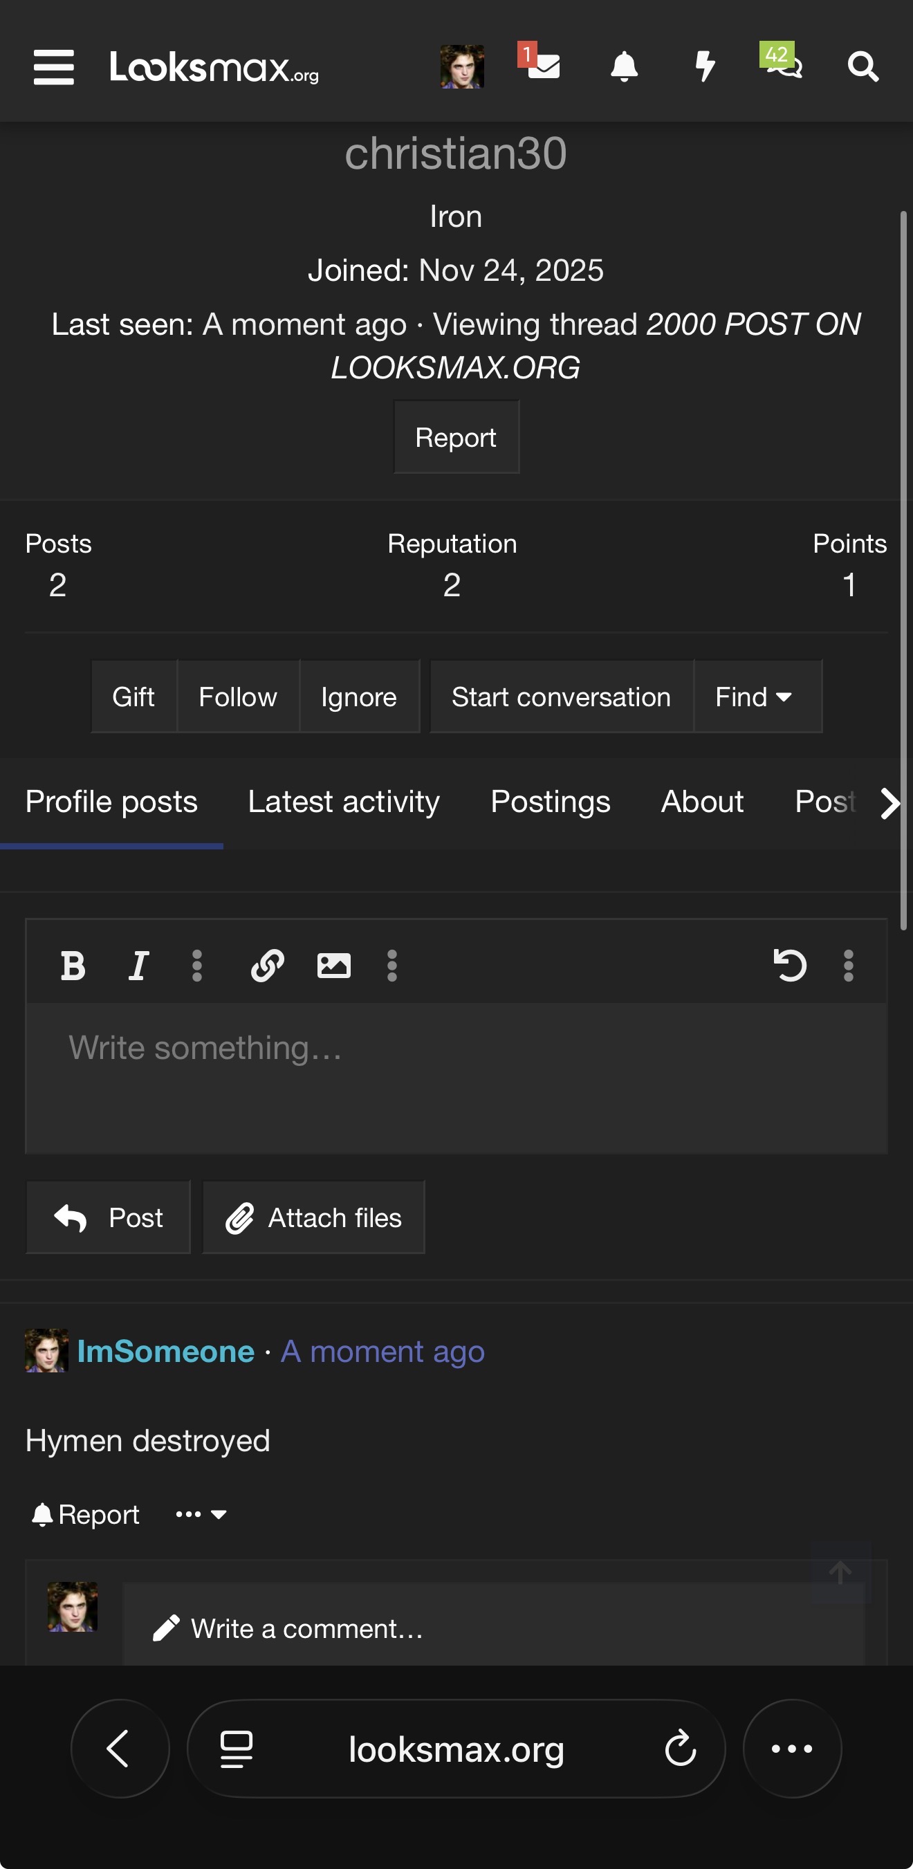Undo the last editor change

pyautogui.click(x=790, y=965)
